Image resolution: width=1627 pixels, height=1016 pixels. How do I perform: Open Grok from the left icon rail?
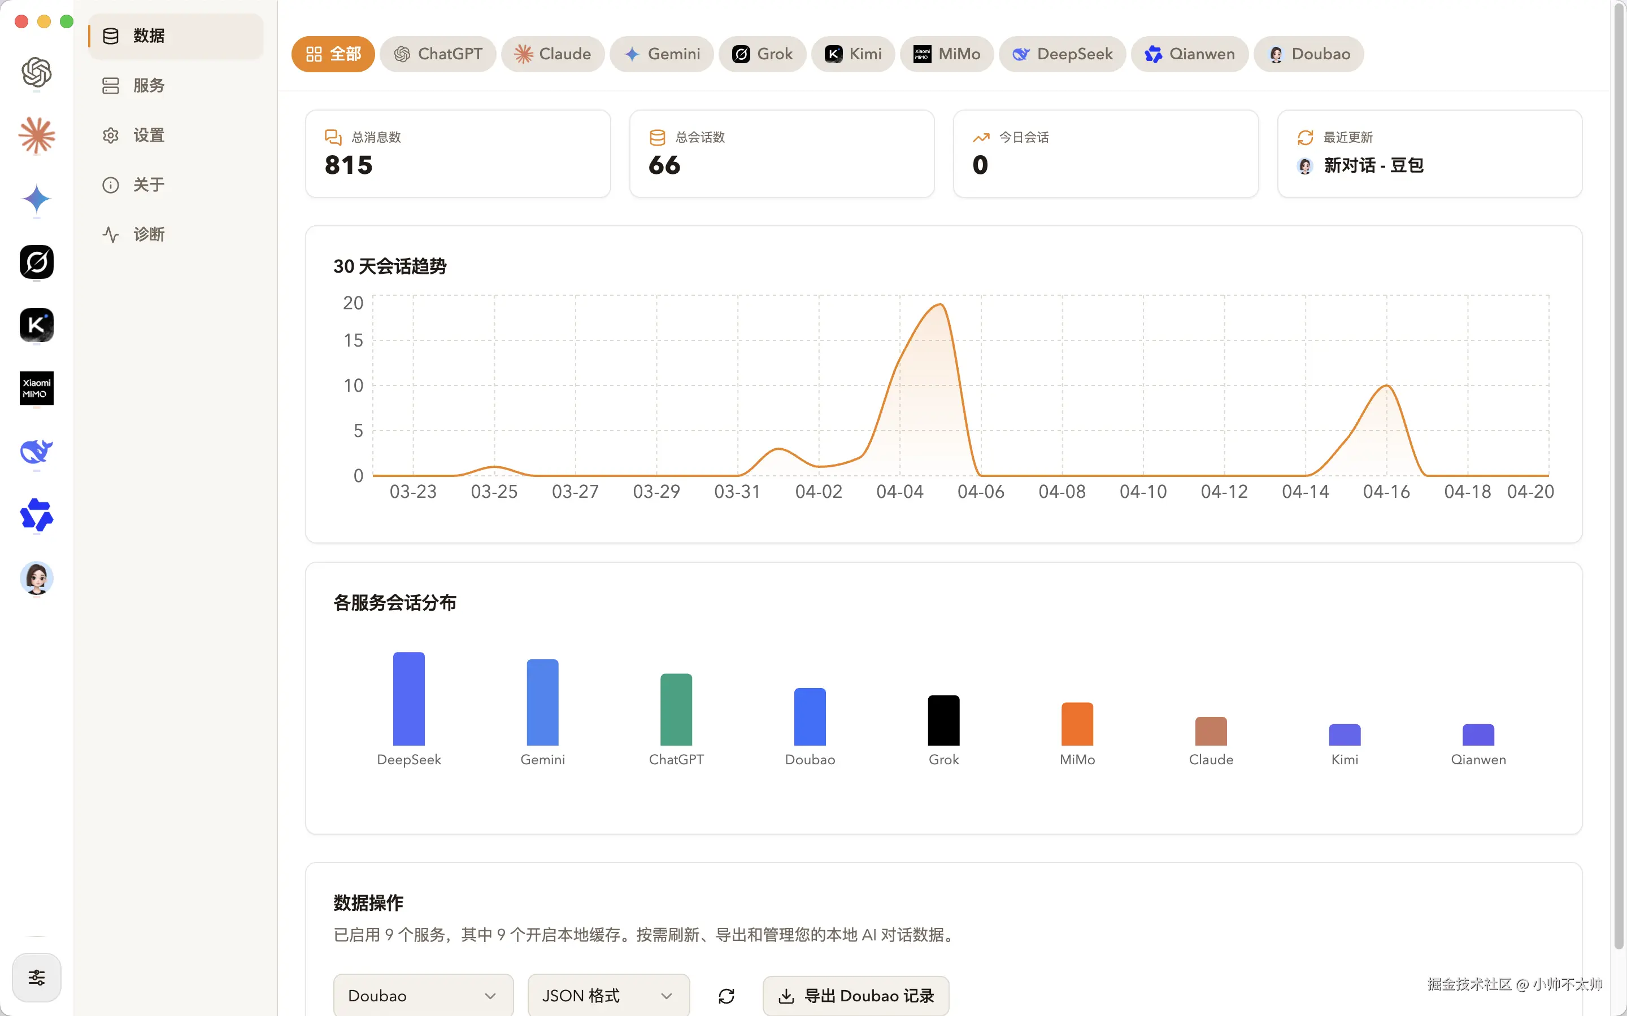point(36,262)
